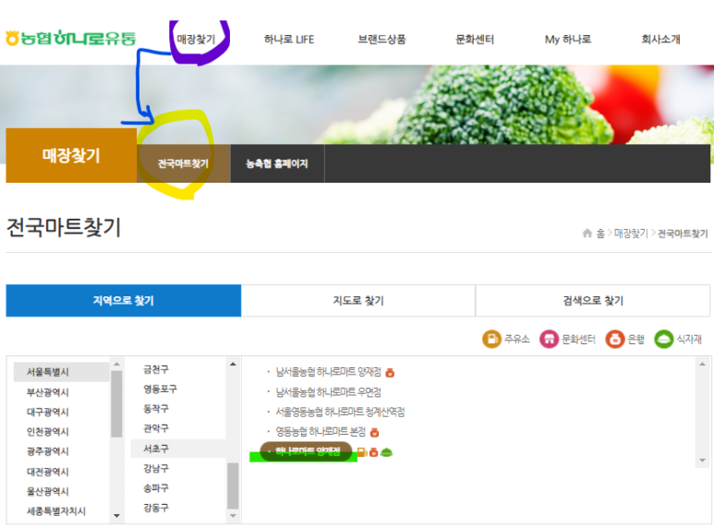The width and height of the screenshot is (714, 527).
Task: Click the 문화센터 legend icon
Action: 549,339
